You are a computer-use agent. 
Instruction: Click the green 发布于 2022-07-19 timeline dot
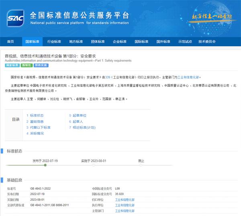coord(45,165)
